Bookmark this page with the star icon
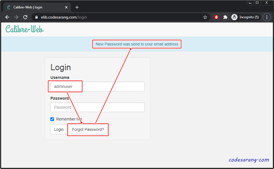Viewport: 274px width, 169px height. point(205,17)
